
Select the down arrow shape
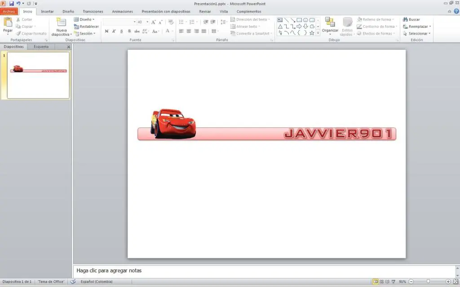[x=305, y=26]
